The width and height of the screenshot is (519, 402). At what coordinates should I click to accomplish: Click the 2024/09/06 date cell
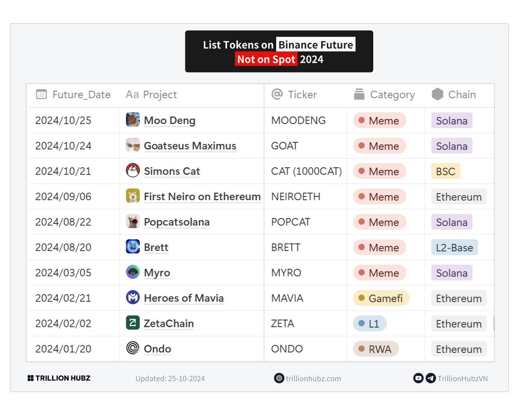click(74, 197)
